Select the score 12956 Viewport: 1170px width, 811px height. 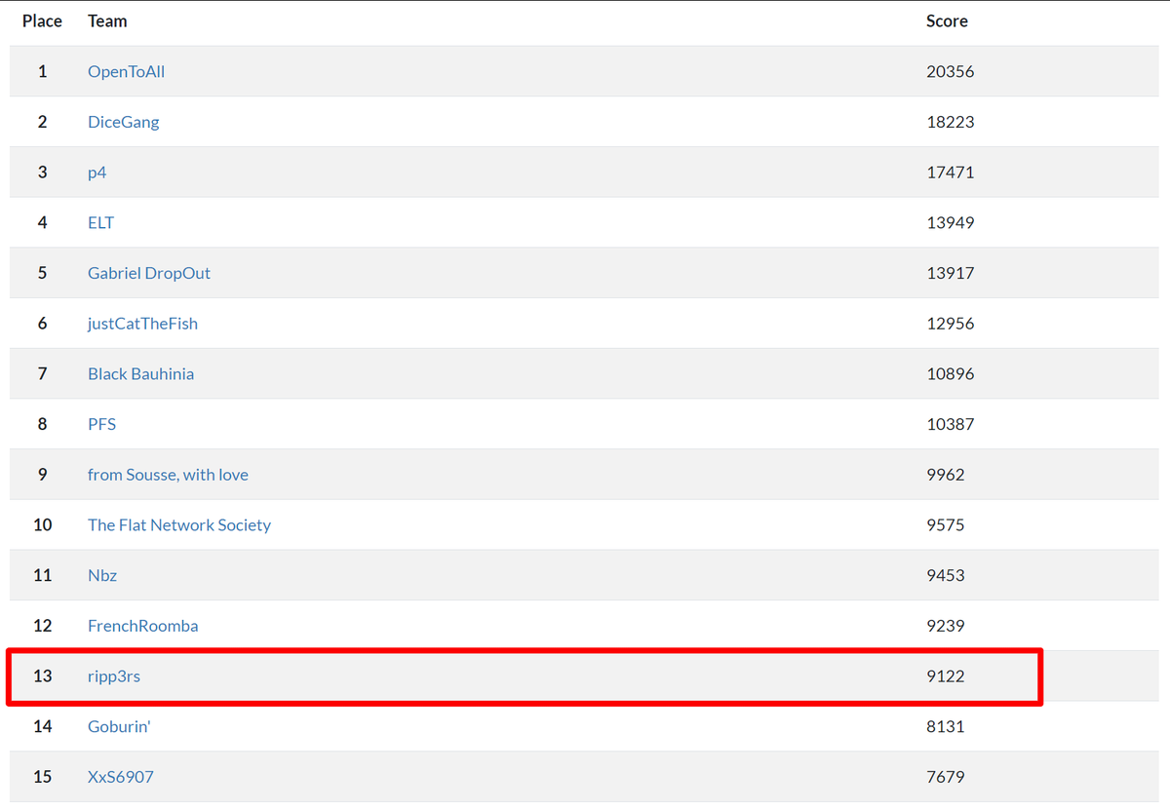tap(950, 324)
